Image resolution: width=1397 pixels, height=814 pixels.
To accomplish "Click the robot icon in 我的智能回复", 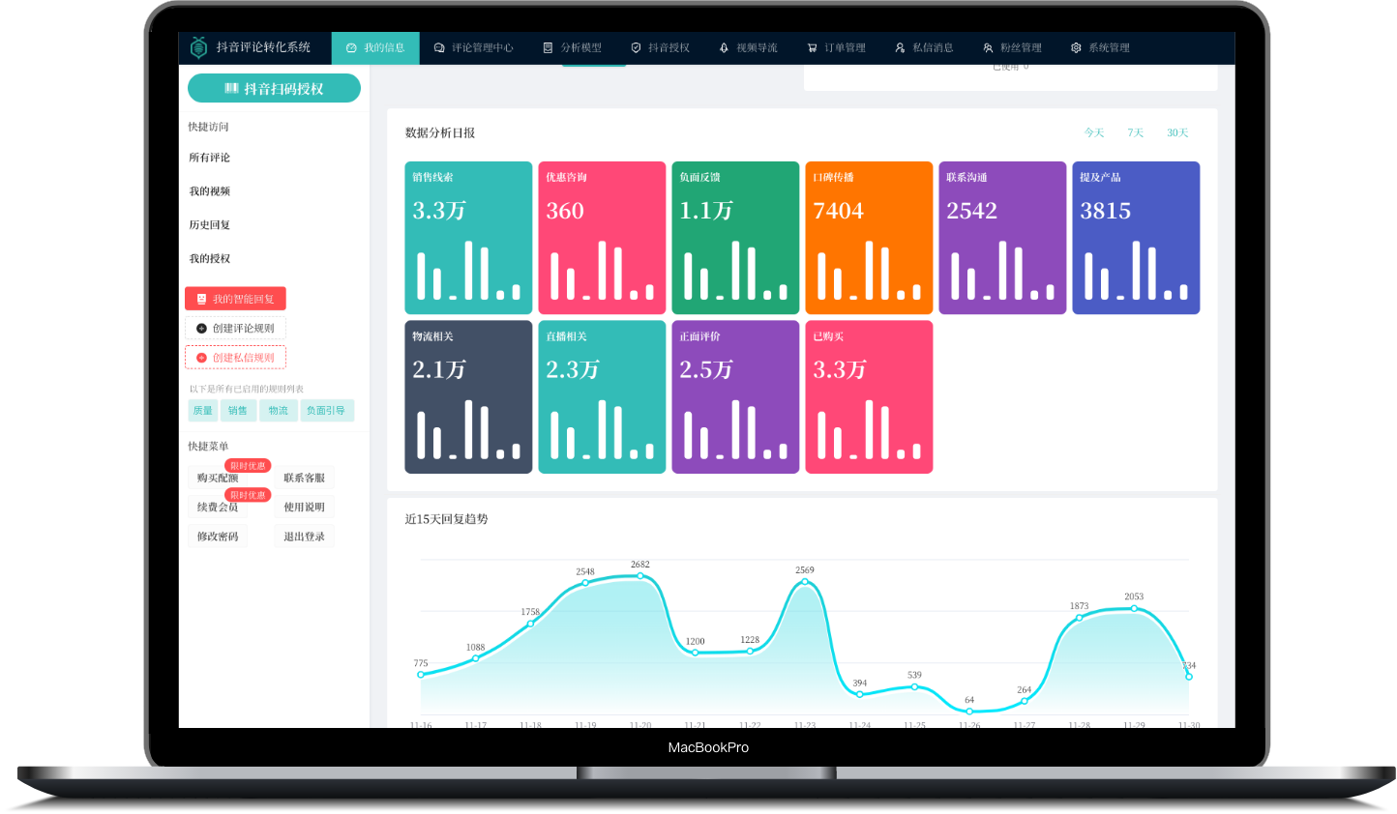I will tap(201, 299).
